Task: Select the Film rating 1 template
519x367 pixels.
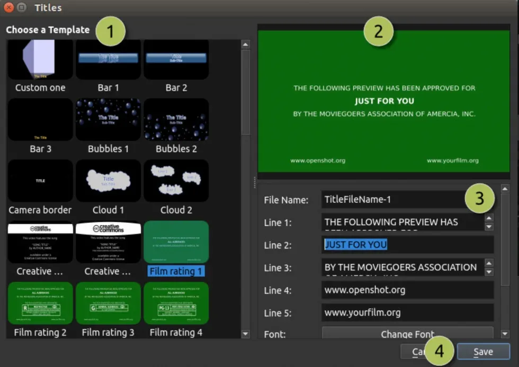Action: click(176, 242)
